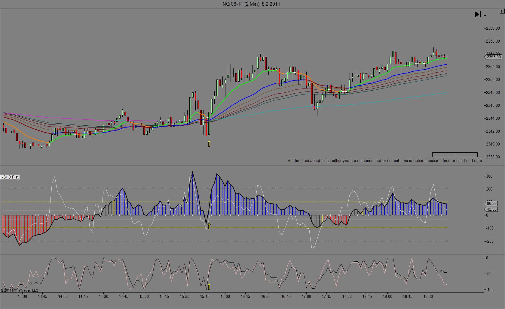
Task: Click the 2338,00 price axis label
Action: click(493, 157)
